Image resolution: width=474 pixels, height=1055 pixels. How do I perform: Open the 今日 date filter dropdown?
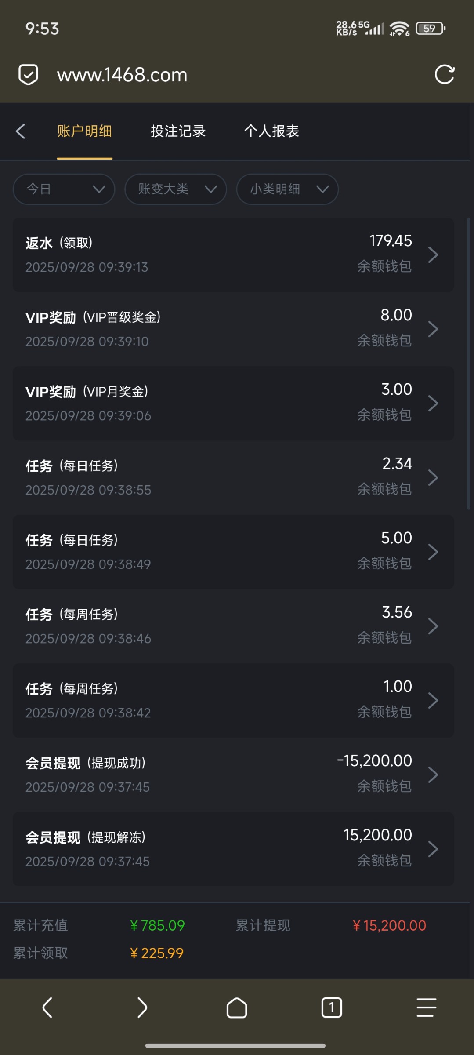pos(64,189)
